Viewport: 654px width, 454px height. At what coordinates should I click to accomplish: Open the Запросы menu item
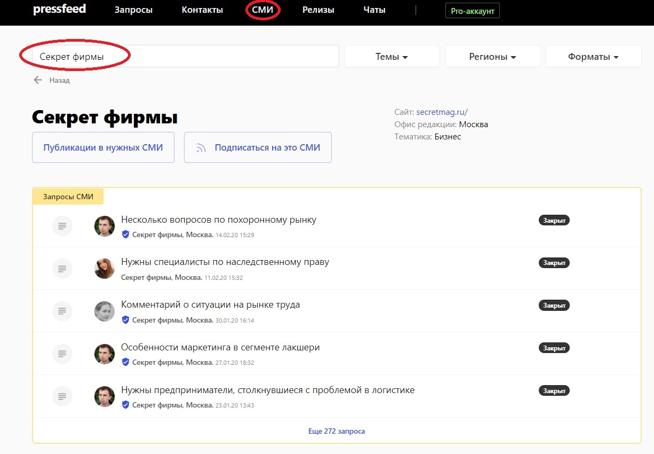coord(133,10)
